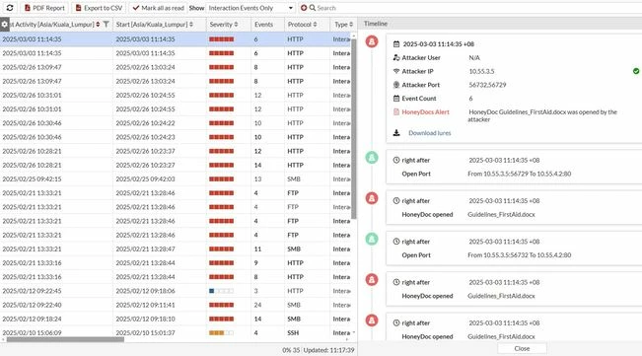Click the refresh icon in toolbar
Screen dimensions: 642x356
click(x=10, y=8)
